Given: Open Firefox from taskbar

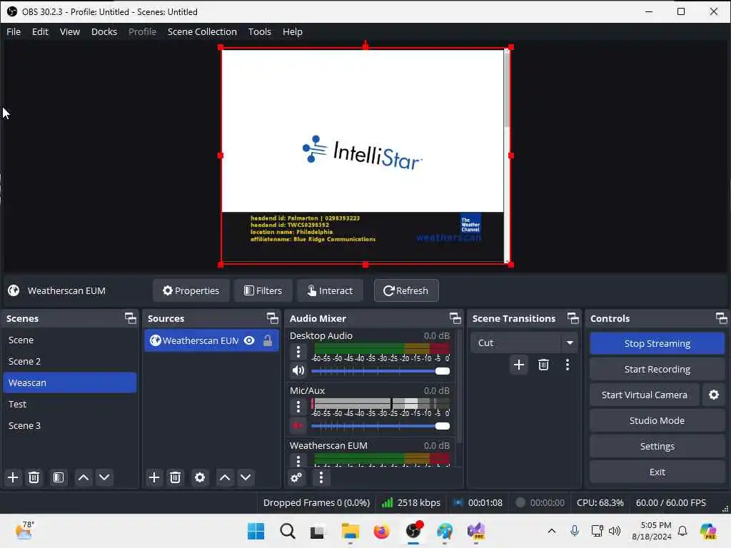Looking at the screenshot, I should (381, 531).
